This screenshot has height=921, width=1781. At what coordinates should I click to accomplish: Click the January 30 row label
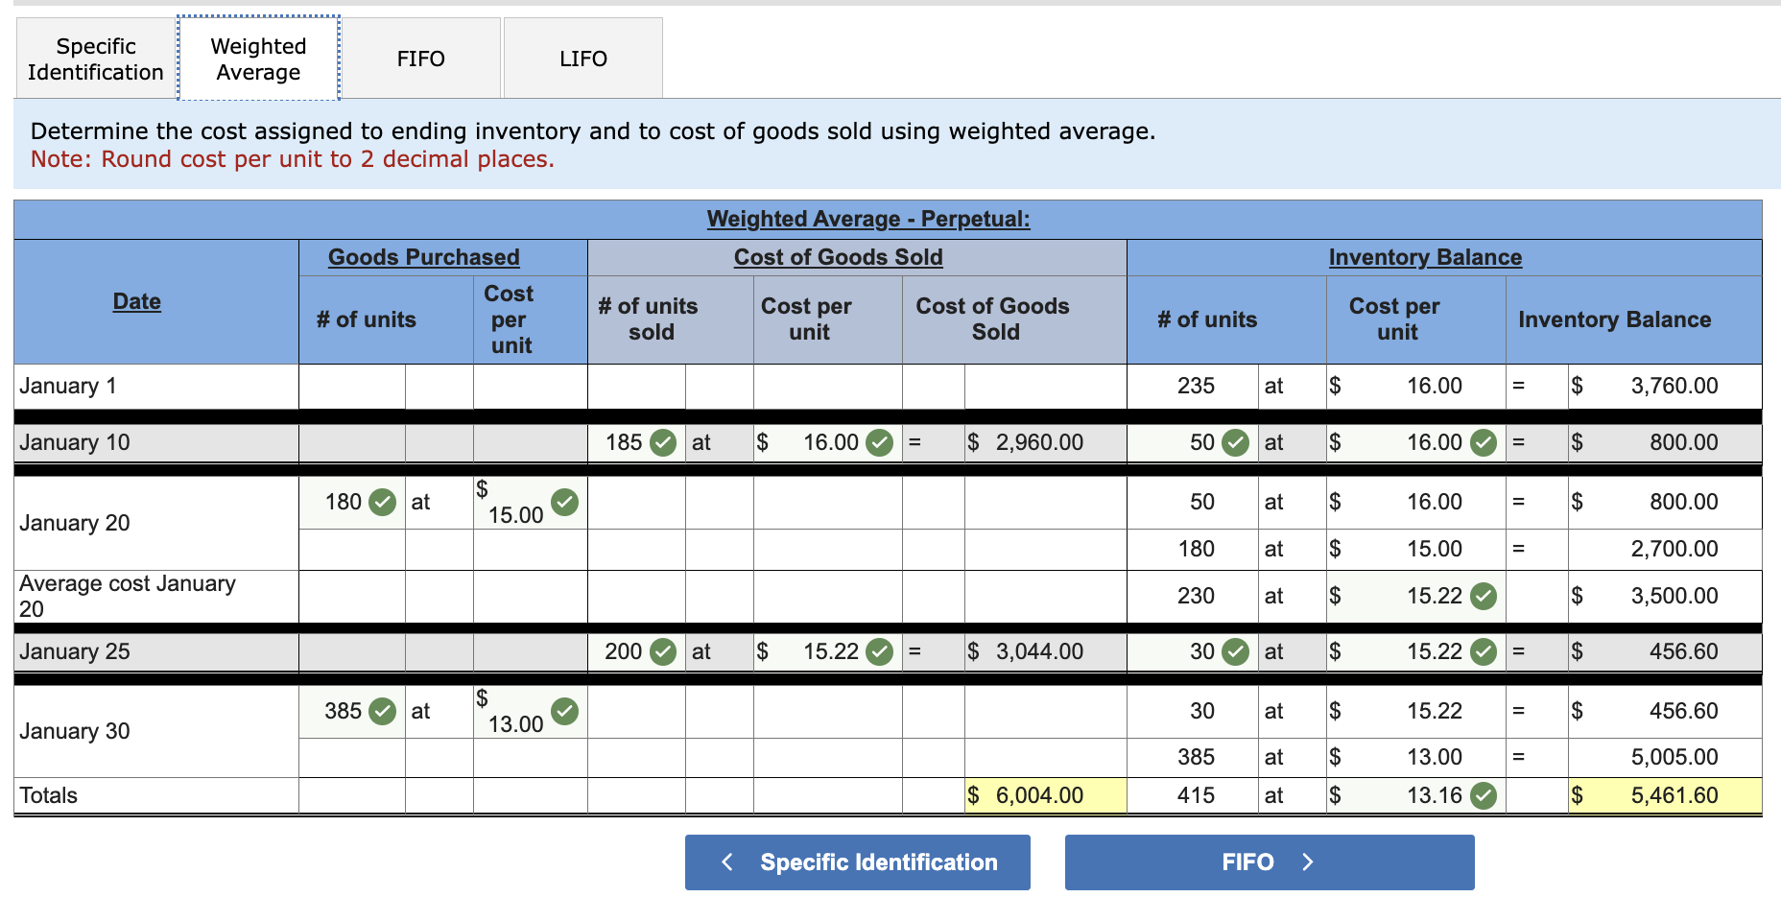tap(75, 731)
